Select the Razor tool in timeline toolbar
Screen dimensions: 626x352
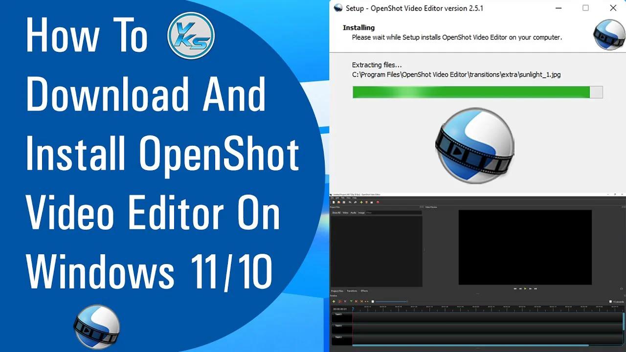coord(345,302)
